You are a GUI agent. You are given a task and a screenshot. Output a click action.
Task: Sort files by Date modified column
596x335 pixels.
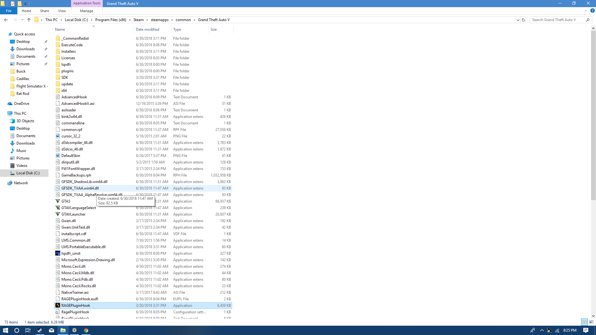[148, 29]
